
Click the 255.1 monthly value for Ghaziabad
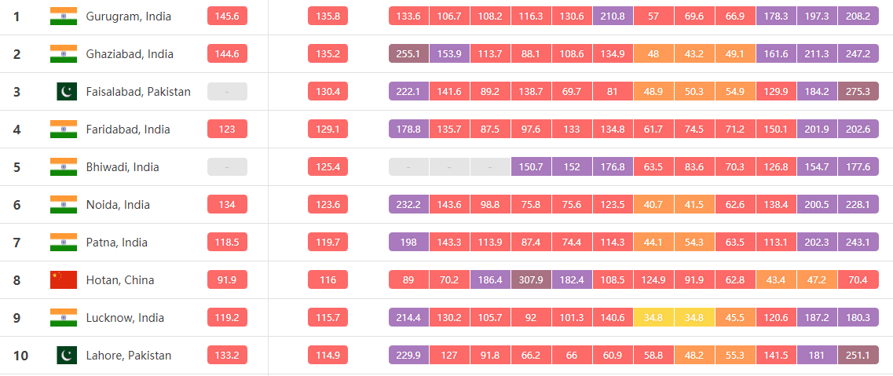[x=408, y=54]
